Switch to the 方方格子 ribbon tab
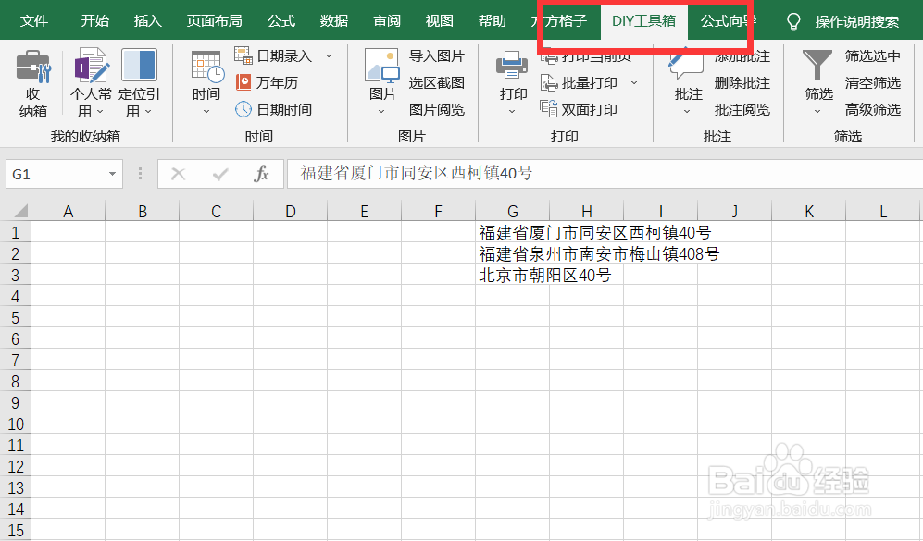Screen dimensions: 923x541 tap(564, 19)
